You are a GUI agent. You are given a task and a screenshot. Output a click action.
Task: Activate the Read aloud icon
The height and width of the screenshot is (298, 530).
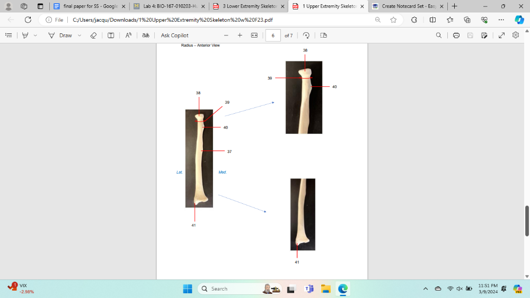point(128,35)
